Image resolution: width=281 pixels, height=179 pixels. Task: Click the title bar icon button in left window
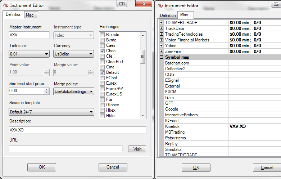(122, 4)
